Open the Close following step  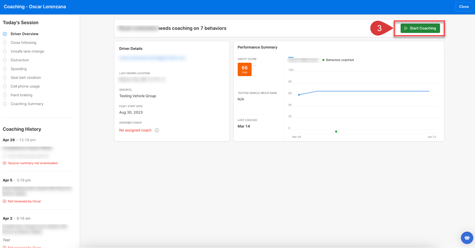click(x=23, y=43)
